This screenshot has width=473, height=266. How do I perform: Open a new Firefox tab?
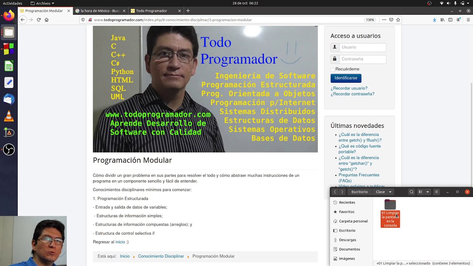pos(188,11)
